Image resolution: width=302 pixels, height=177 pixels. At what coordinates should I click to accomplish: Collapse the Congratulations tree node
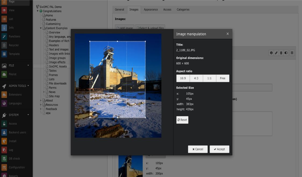(x=38, y=11)
